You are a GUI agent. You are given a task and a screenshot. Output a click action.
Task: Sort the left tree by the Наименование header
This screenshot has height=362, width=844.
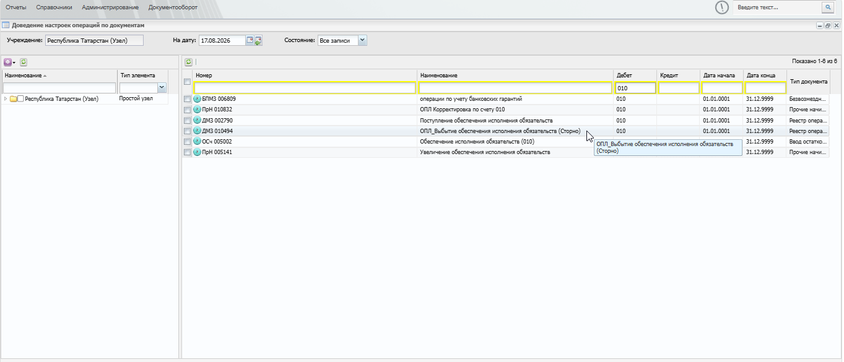coord(59,75)
